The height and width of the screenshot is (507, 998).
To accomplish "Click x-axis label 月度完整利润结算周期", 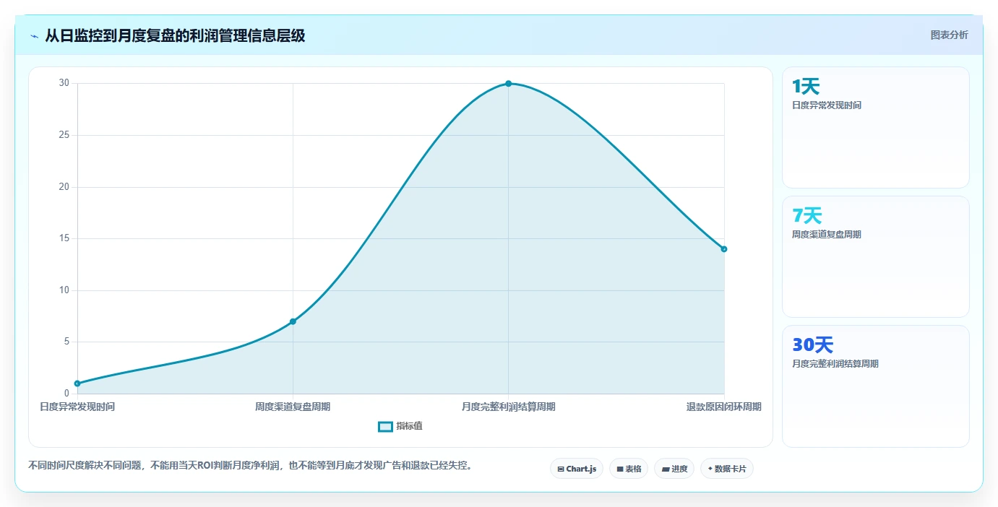I will (x=509, y=407).
